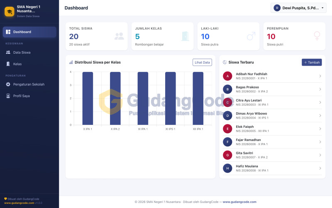Click the Tambah button
Viewport: 332px width, 208px height.
point(312,62)
